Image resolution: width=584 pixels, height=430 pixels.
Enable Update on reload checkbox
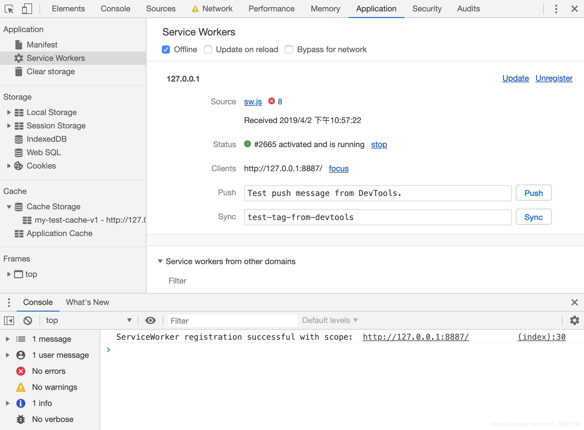[x=208, y=49]
